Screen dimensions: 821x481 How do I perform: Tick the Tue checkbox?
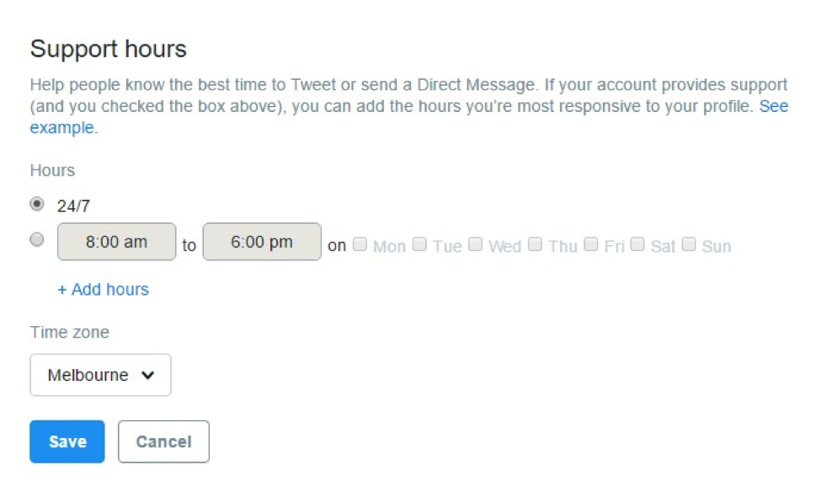point(419,244)
